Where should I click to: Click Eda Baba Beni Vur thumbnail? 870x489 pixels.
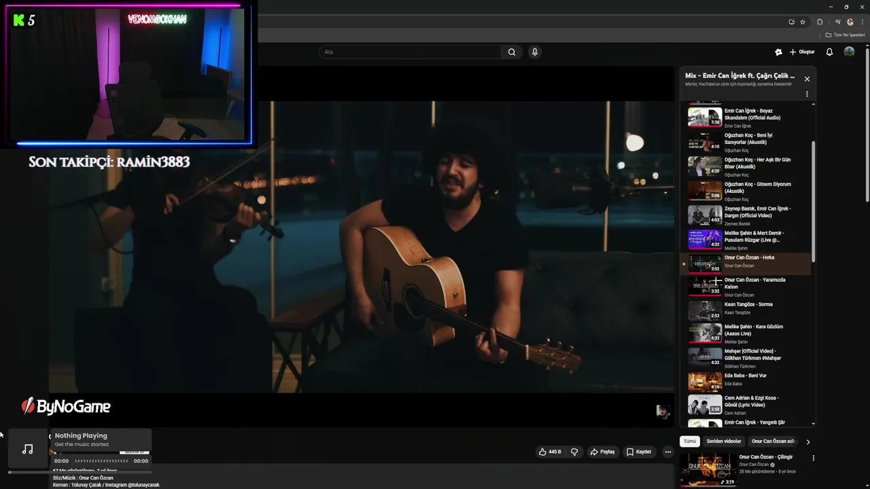[705, 381]
